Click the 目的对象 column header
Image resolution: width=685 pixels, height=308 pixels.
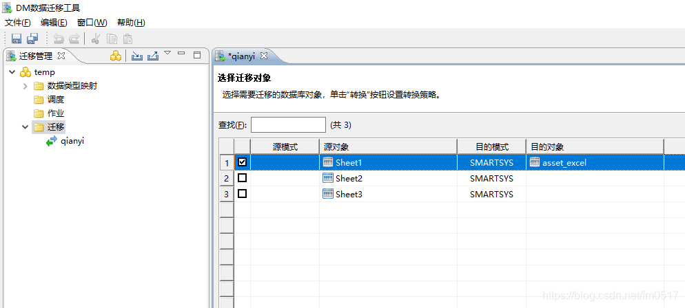(595, 147)
